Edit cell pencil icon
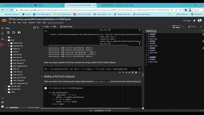204x115 pixels. (129, 73)
